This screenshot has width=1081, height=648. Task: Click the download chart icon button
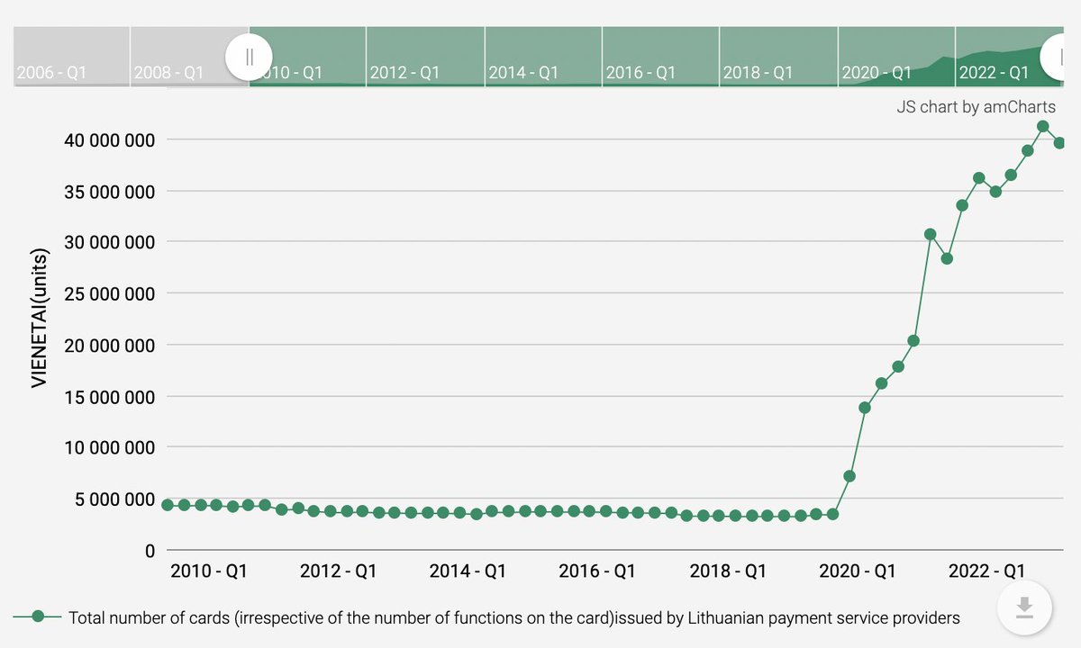pyautogui.click(x=1024, y=608)
